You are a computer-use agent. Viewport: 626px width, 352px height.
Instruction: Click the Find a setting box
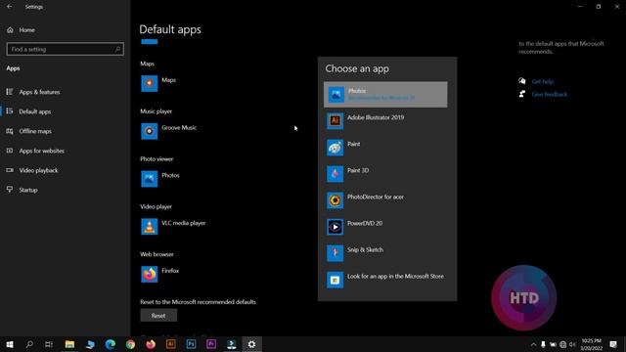coord(66,49)
